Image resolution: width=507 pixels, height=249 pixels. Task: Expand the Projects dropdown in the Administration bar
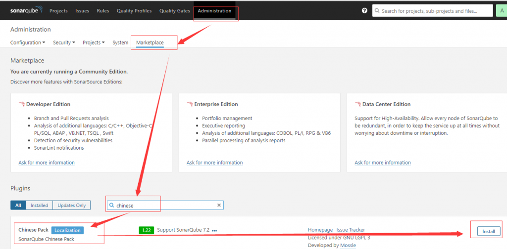pyautogui.click(x=94, y=42)
